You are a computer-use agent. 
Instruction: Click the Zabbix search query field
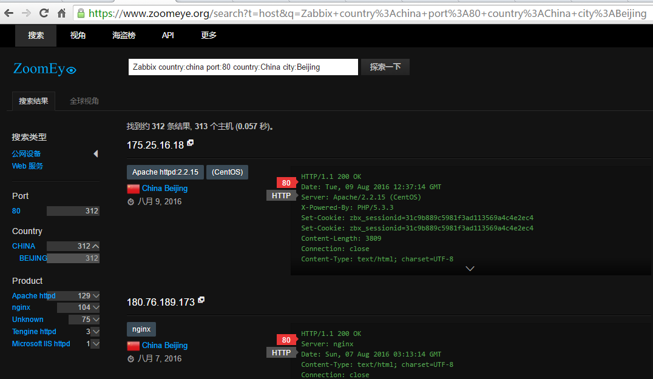[243, 67]
